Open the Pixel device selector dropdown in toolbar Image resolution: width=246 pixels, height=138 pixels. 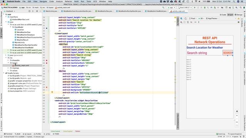185,8
